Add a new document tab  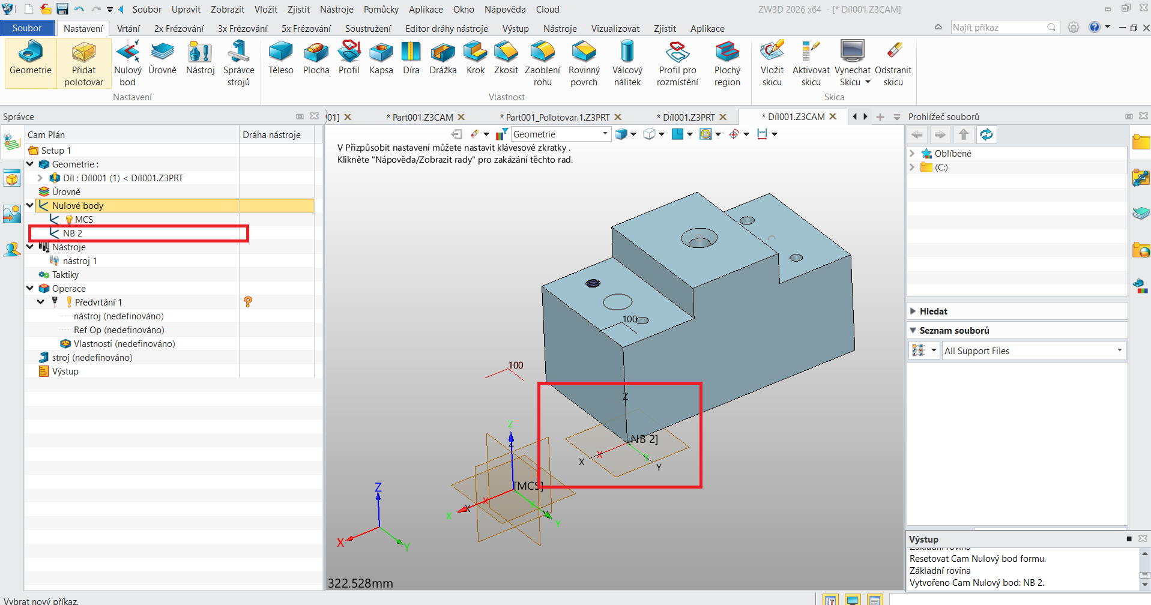pos(880,117)
